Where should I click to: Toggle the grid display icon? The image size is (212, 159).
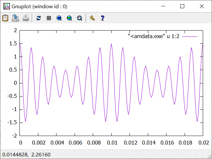tap(49, 18)
